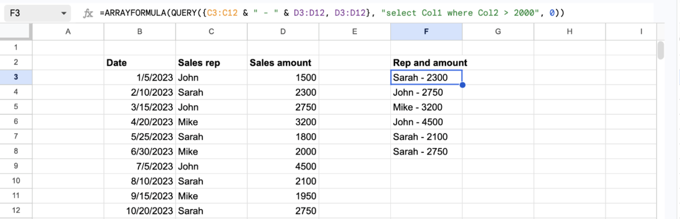Click sales amount cell 2300
The width and height of the screenshot is (680, 219).
[283, 92]
